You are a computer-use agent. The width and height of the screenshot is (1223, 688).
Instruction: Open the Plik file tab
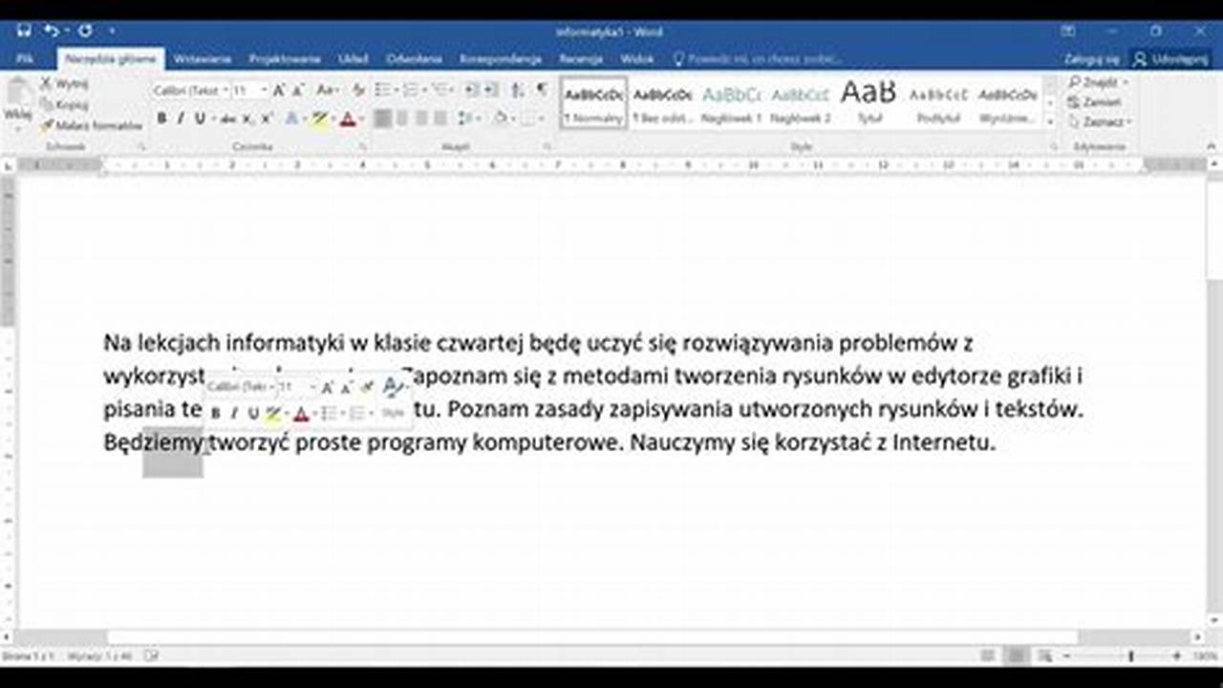[x=26, y=59]
